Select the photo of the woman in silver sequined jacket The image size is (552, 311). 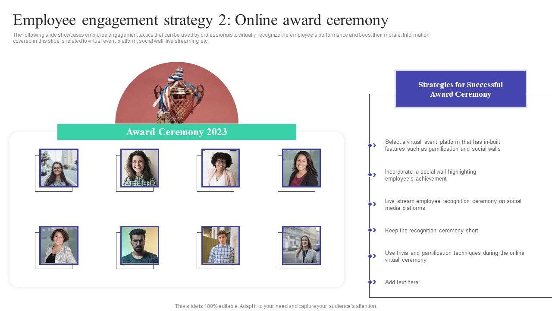59,245
